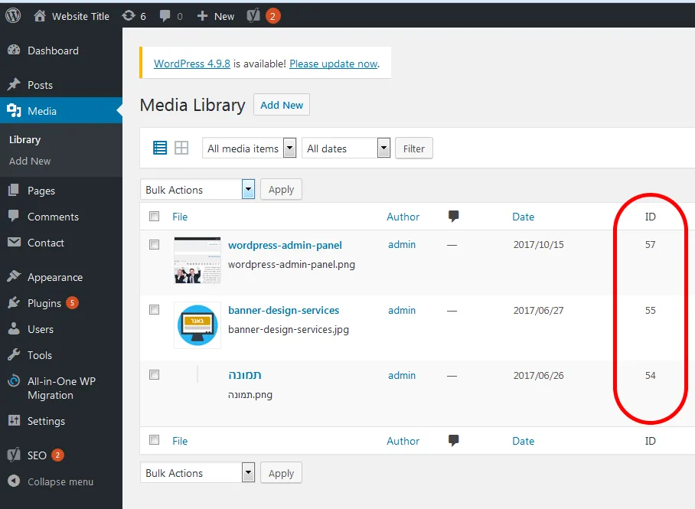Click the Dashboard gauge icon
This screenshot has width=695, height=509.
point(14,50)
